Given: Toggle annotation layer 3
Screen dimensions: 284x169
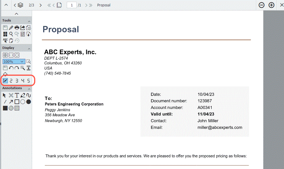Looking at the screenshot, I should [17, 81].
